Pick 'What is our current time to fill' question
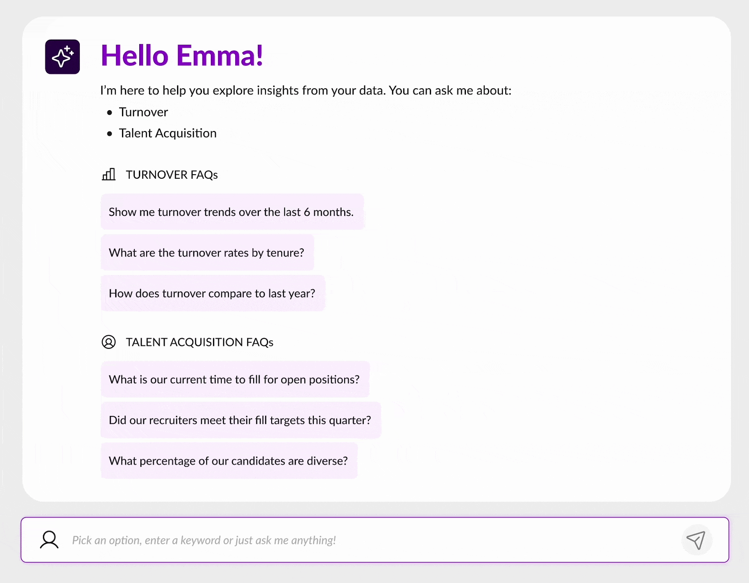This screenshot has height=583, width=749. (235, 379)
